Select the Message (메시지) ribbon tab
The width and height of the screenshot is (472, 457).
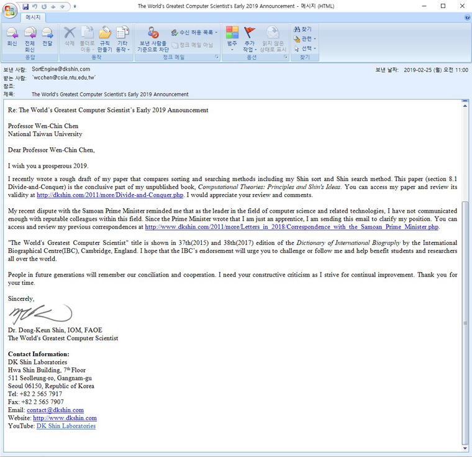[32, 17]
